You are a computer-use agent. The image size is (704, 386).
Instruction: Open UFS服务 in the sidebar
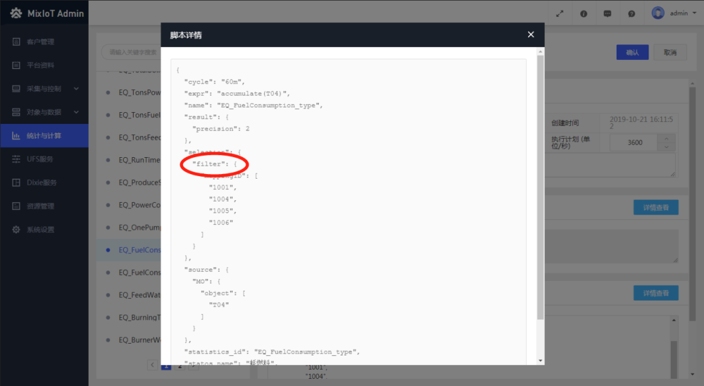click(40, 159)
